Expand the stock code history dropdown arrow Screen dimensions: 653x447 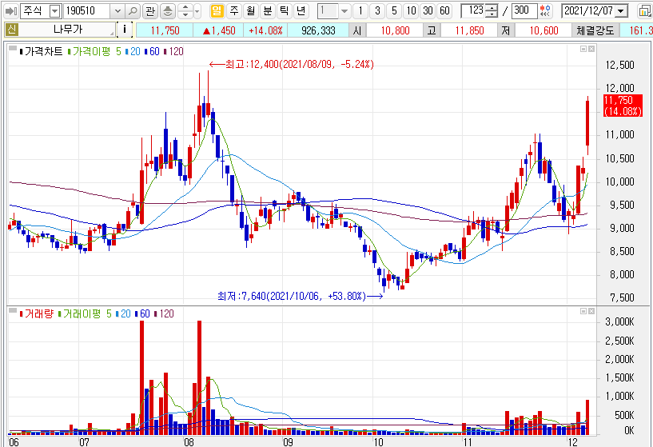(117, 11)
